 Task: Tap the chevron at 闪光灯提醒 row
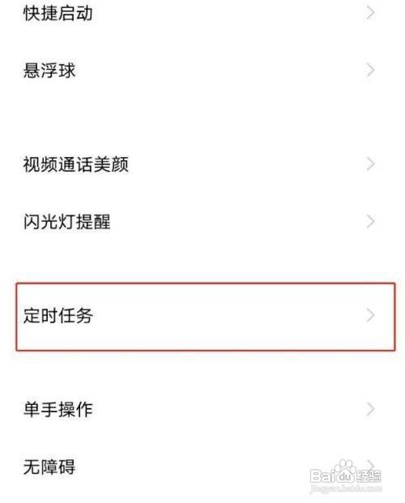coord(370,221)
